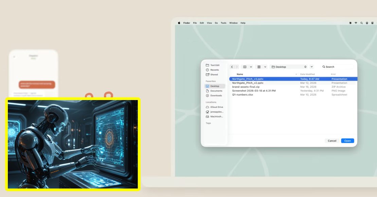The image size is (377, 197).
Task: Expand the column view options chevron
Action: pyautogui.click(x=251, y=67)
